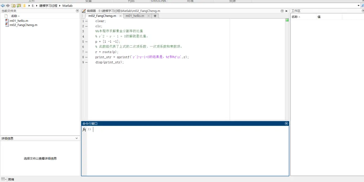Sort workspace by 名称 column
Image resolution: width=364 pixels, height=182 pixels.
click(295, 17)
